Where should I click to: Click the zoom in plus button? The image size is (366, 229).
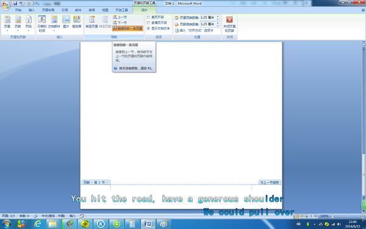coord(363,216)
